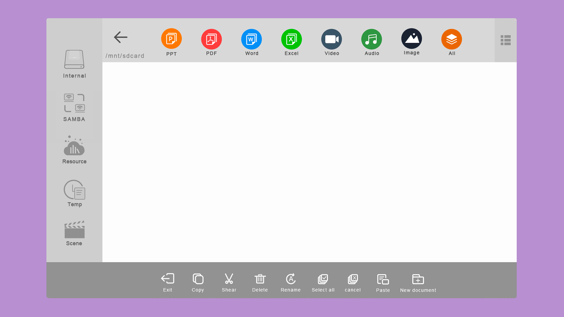Click the Exit button
The width and height of the screenshot is (564, 317).
pos(168,282)
